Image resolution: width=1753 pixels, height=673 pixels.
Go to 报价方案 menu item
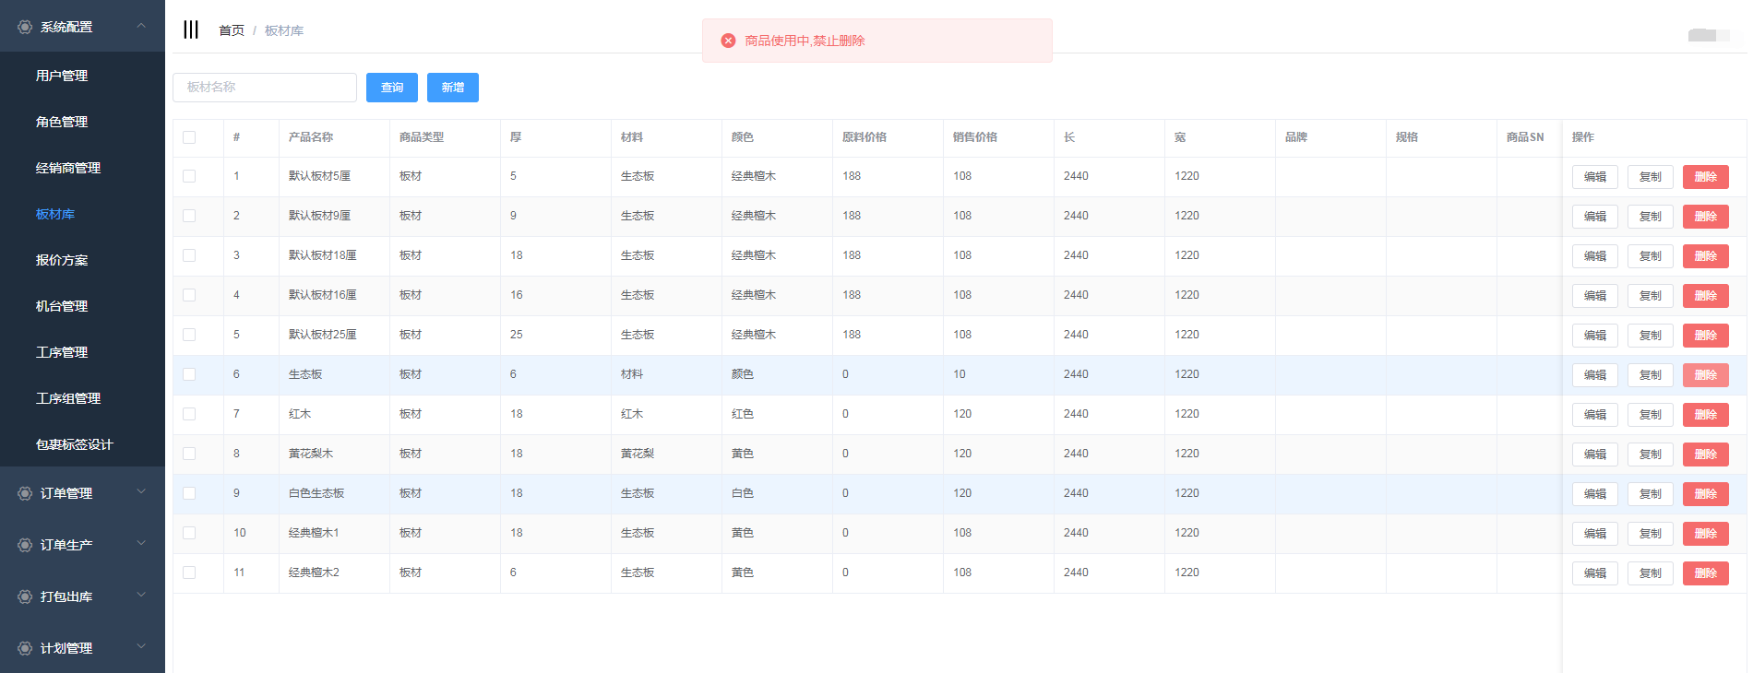pyautogui.click(x=62, y=260)
